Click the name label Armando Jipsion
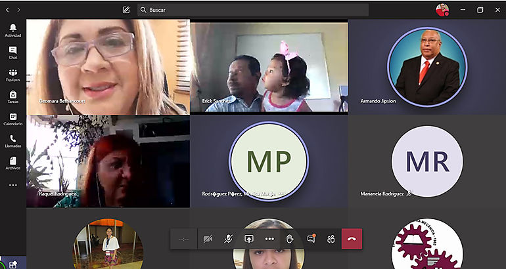 point(378,101)
